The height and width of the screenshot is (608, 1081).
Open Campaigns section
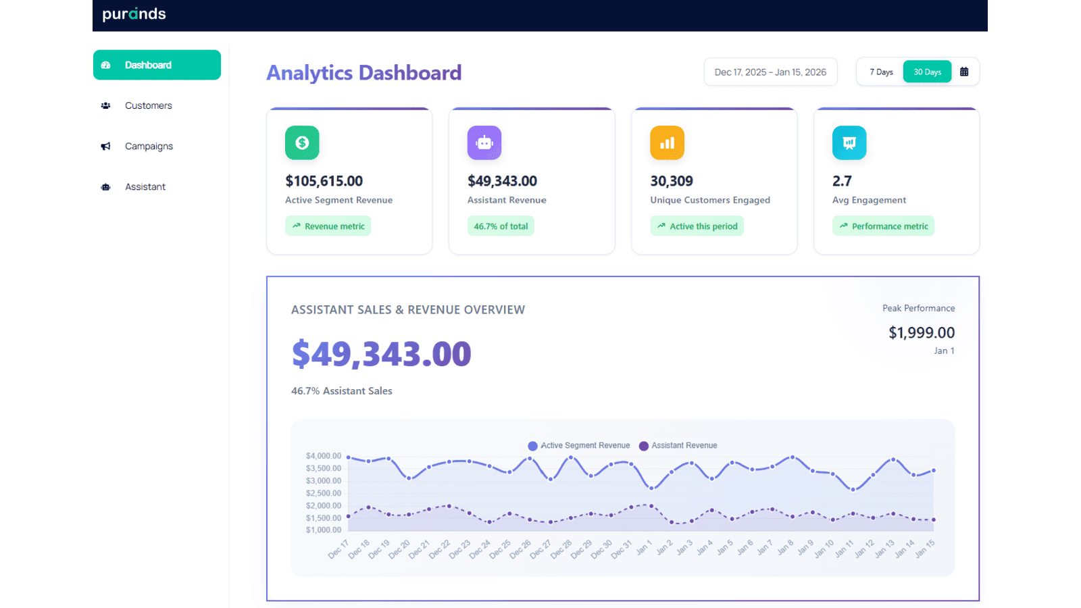149,146
